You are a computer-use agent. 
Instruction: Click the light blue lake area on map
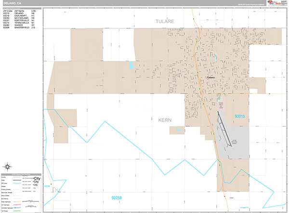[131, 65]
